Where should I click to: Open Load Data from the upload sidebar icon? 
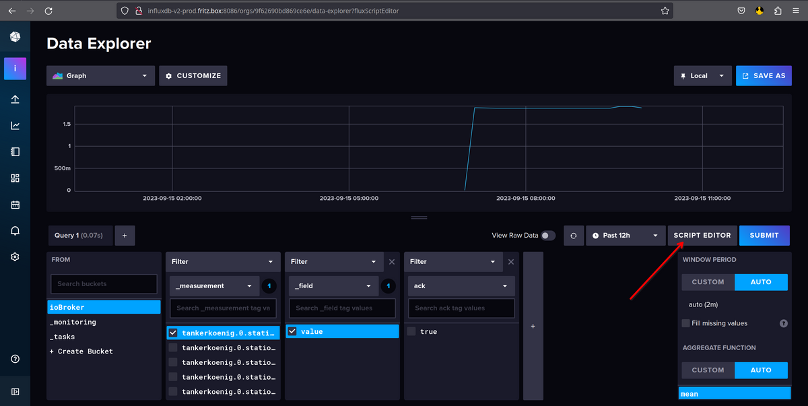[x=15, y=100]
